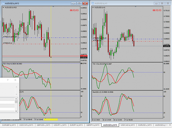172x128 pixels.
Task: Click the AUDUSD.b,M15 window title icon
Action: tap(3, 3)
